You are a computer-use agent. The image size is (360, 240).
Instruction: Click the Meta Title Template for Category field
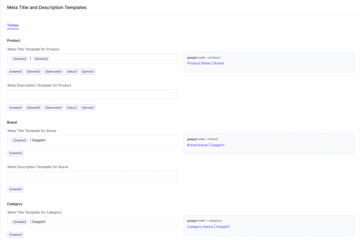(112, 222)
